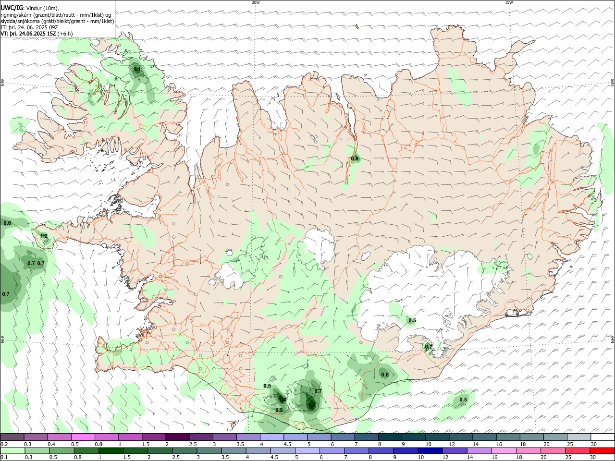Click the bright red 30 swatch in lower legend
The height and width of the screenshot is (461, 615).
click(602, 451)
